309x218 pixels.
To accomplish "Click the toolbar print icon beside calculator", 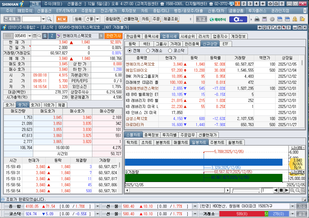I will pyautogui.click(x=257, y=19).
